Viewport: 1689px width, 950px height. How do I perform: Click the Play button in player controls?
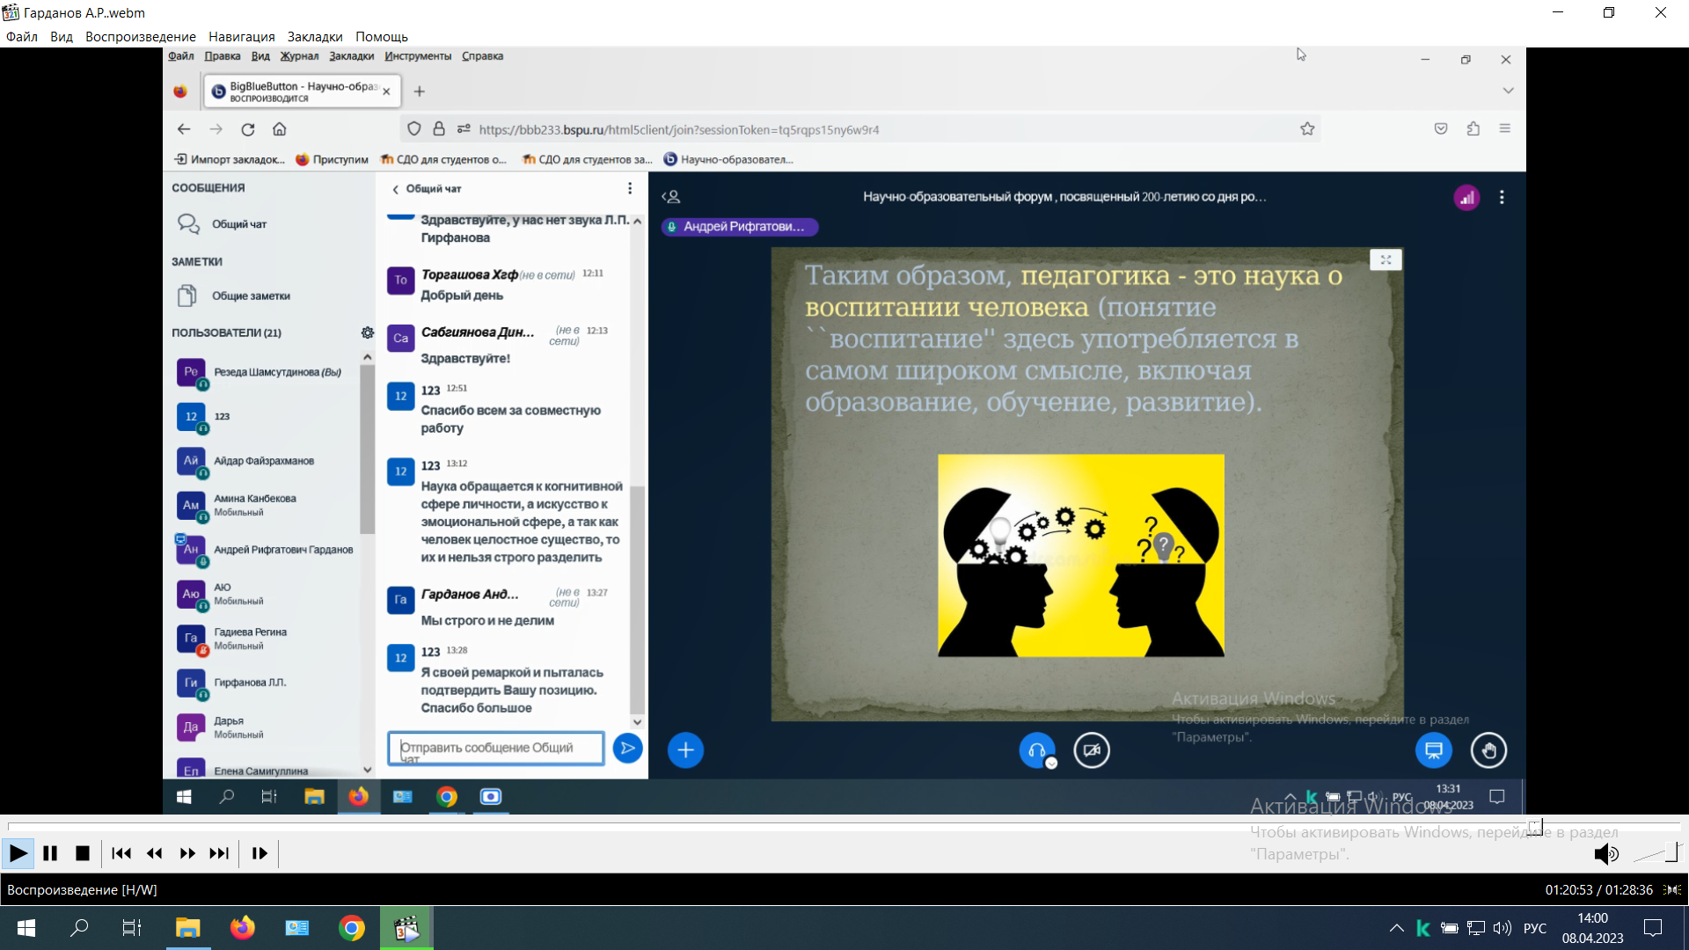coord(17,853)
